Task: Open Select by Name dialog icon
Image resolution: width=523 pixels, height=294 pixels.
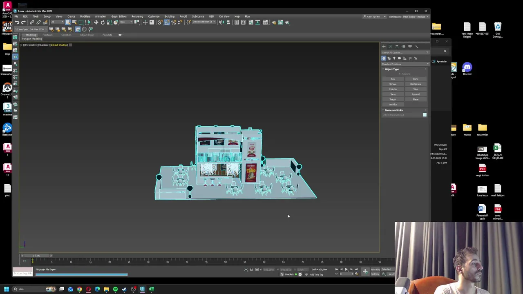Action: [74, 22]
